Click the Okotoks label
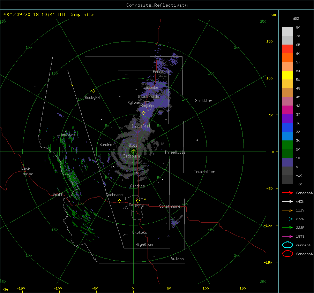This screenshot has height=293, width=314. click(x=140, y=232)
